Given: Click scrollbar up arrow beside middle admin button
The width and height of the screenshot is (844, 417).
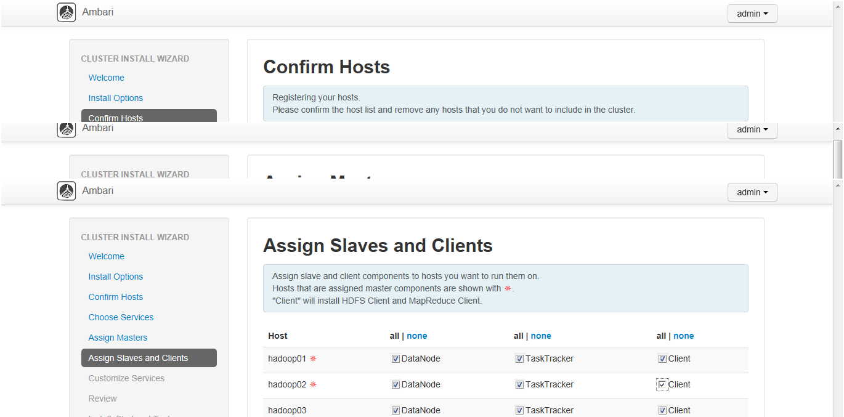Looking at the screenshot, I should coord(837,128).
